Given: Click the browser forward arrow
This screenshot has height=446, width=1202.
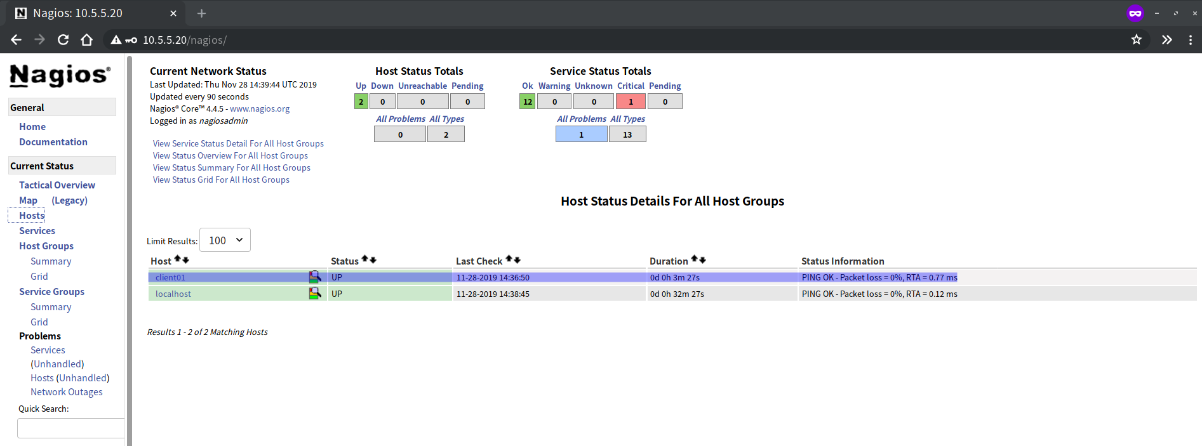Looking at the screenshot, I should (x=39, y=40).
